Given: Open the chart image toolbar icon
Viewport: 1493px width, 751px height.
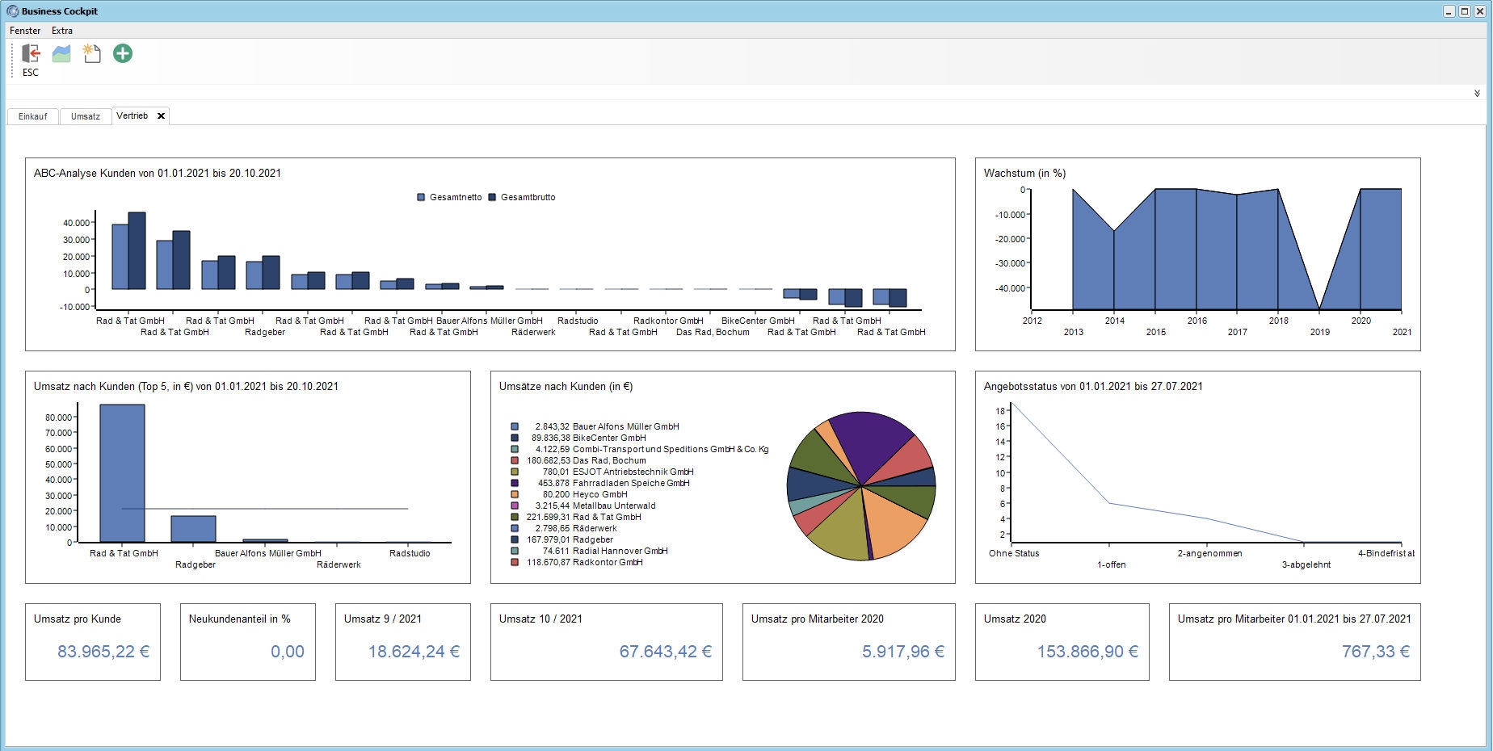Looking at the screenshot, I should (61, 54).
